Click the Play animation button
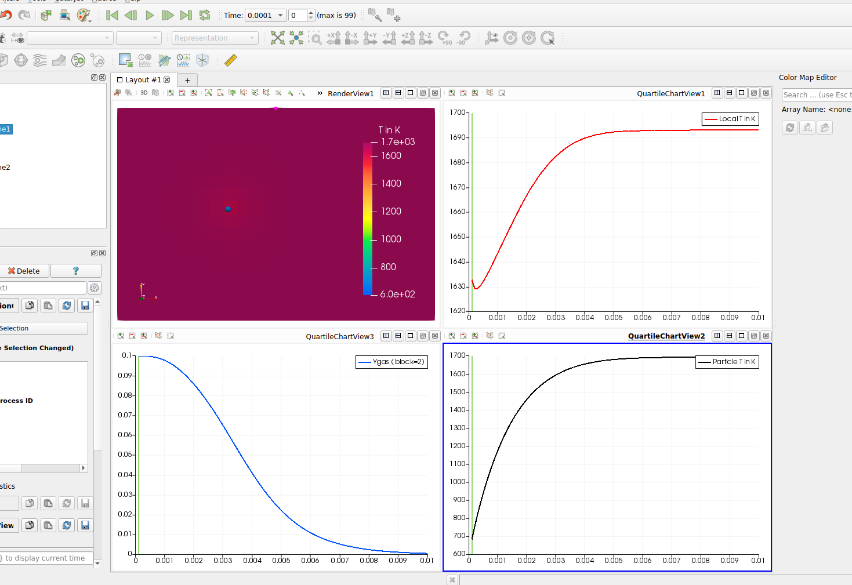852x585 pixels. click(149, 16)
